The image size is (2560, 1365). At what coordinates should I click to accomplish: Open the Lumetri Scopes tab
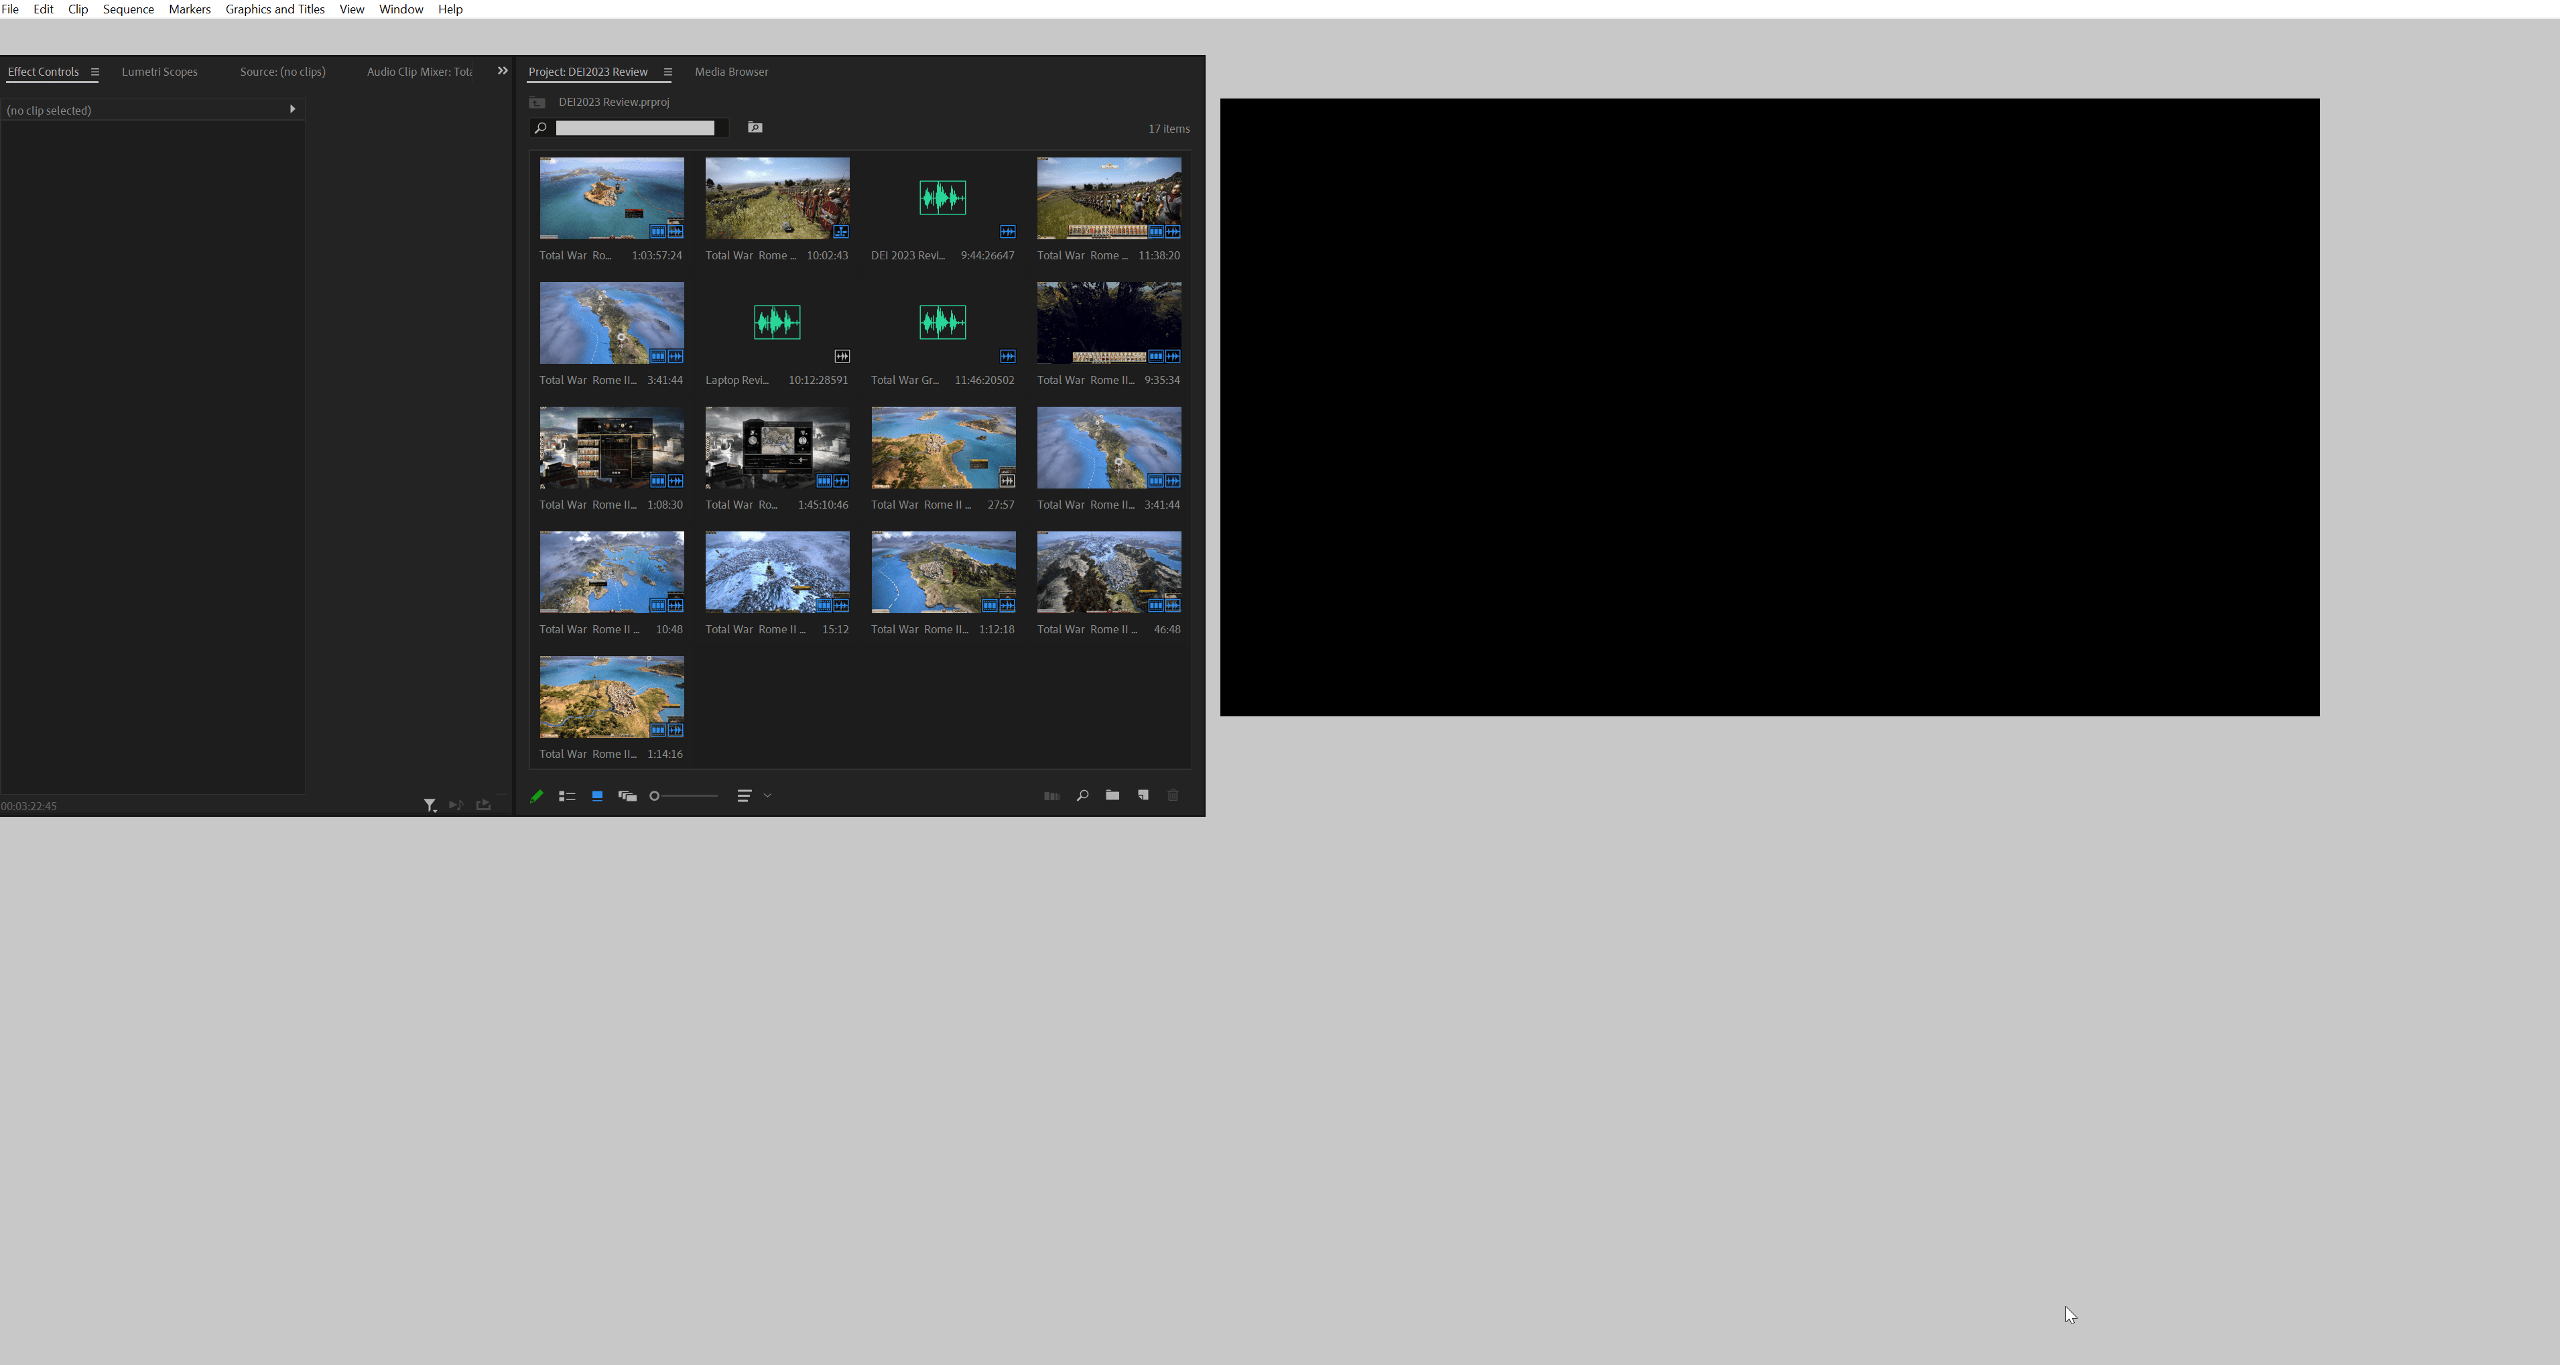(x=159, y=72)
